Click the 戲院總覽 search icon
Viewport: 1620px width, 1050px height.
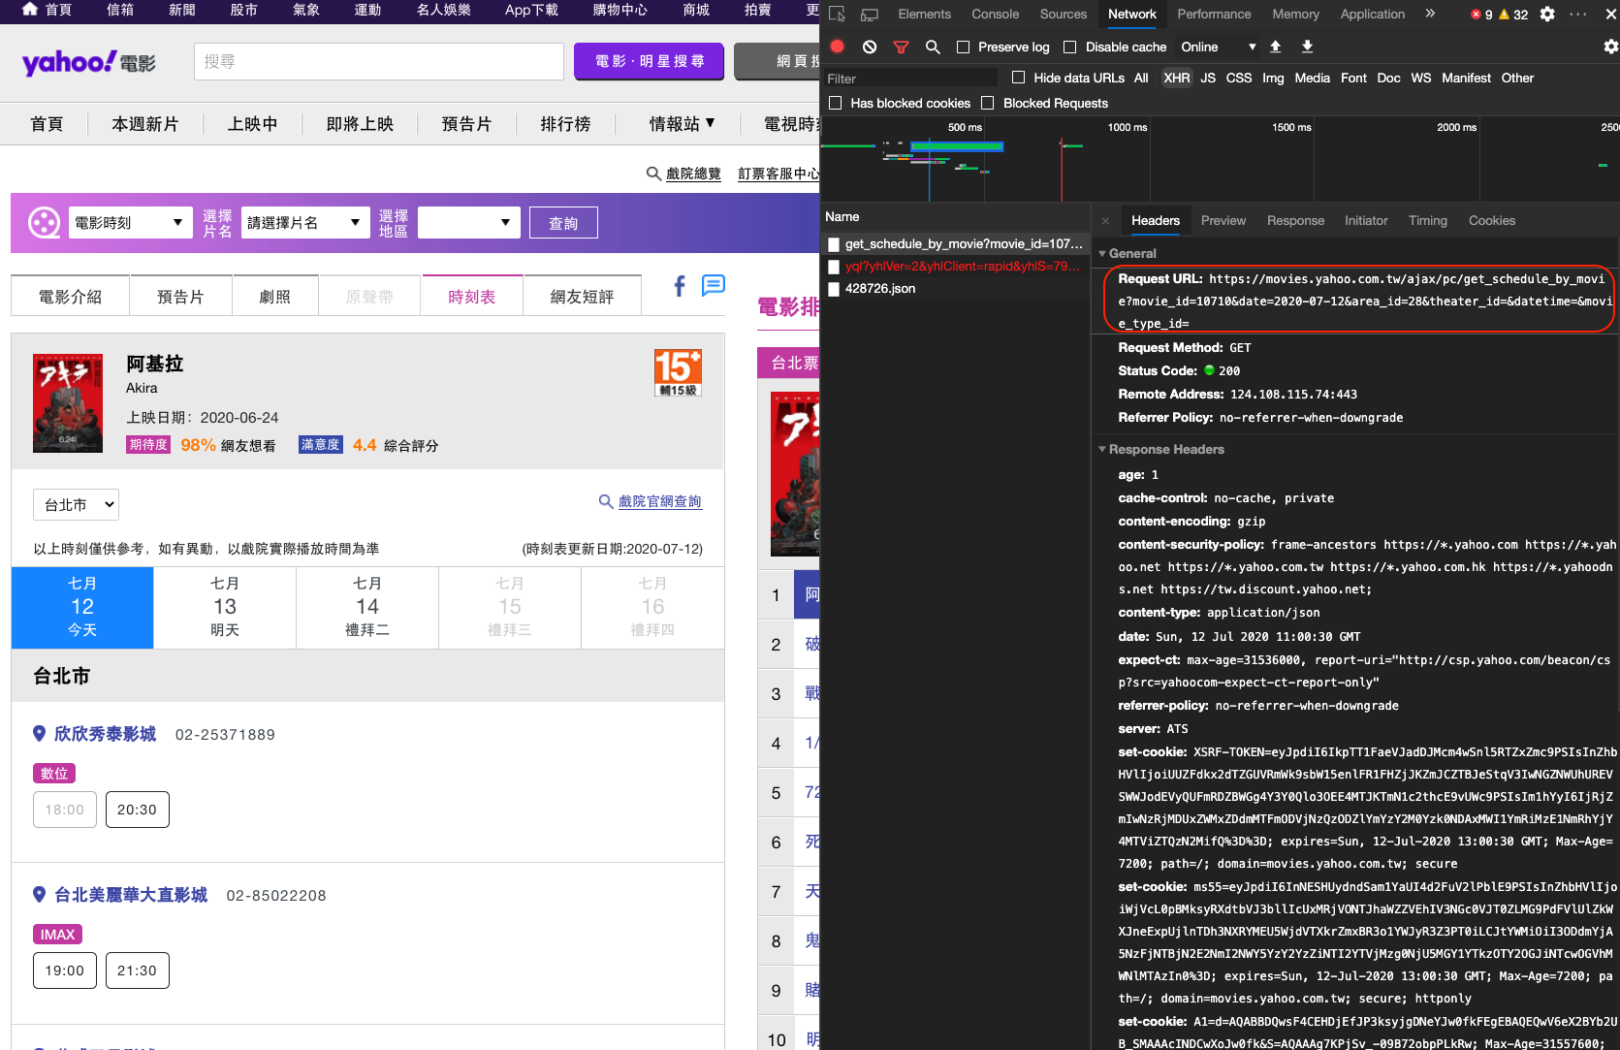point(653,174)
